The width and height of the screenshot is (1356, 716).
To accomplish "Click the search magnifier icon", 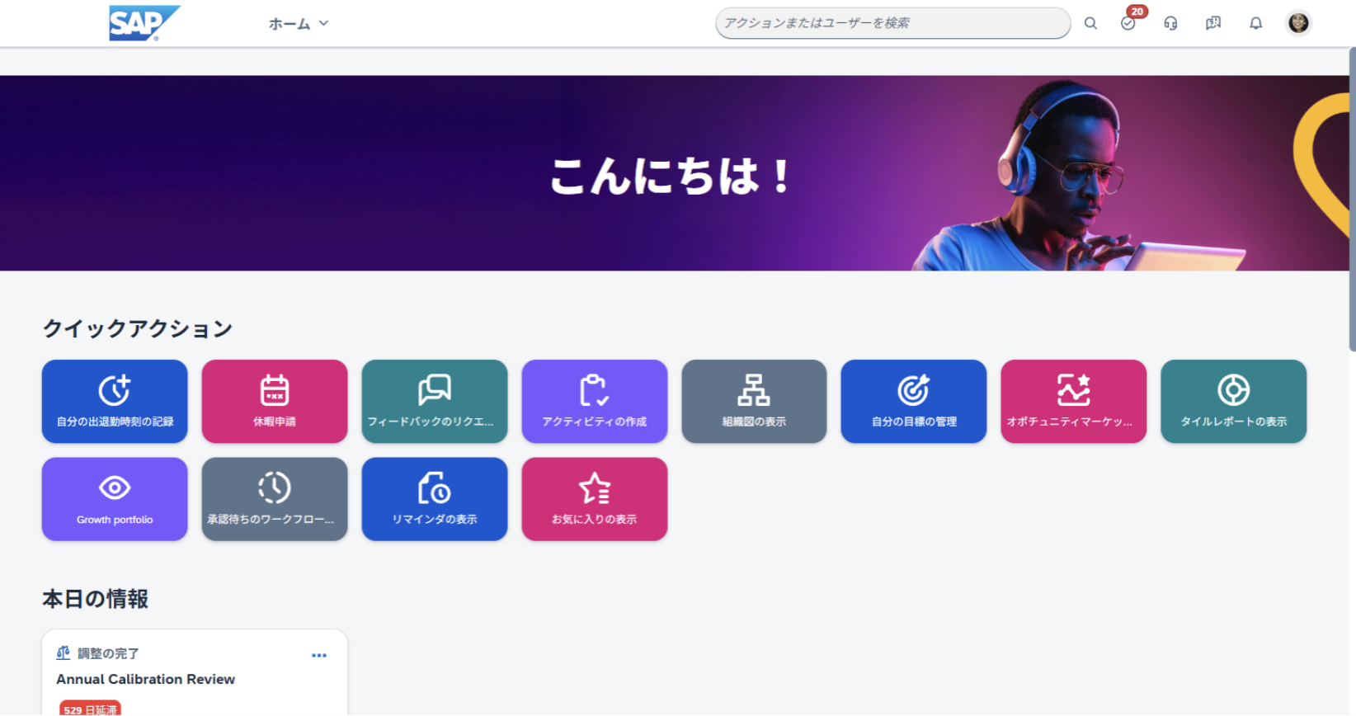I will click(1090, 23).
